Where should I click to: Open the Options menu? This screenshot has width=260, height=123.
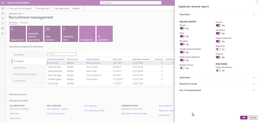pyautogui.click(x=76, y=8)
